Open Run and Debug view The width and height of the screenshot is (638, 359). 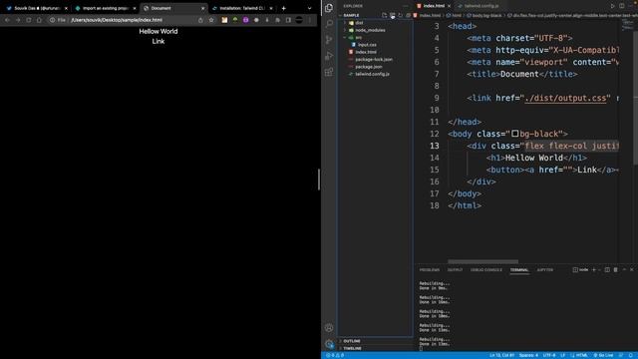(329, 56)
